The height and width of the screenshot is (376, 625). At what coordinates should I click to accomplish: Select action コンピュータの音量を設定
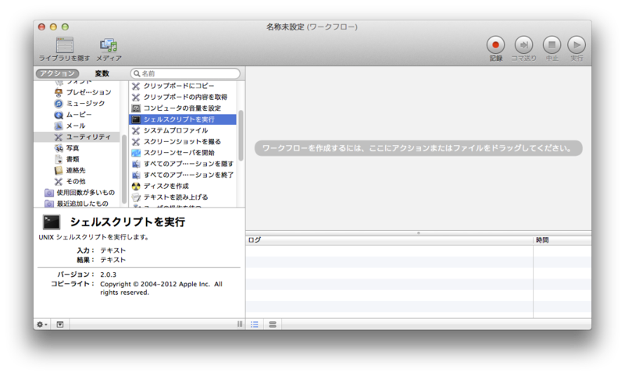183,108
